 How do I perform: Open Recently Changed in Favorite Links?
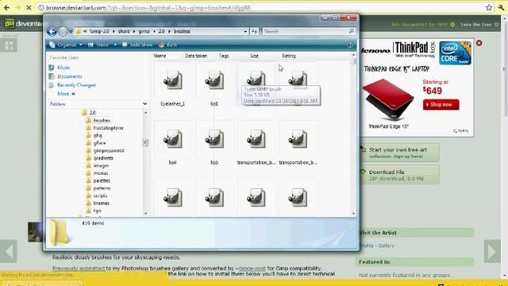point(76,85)
